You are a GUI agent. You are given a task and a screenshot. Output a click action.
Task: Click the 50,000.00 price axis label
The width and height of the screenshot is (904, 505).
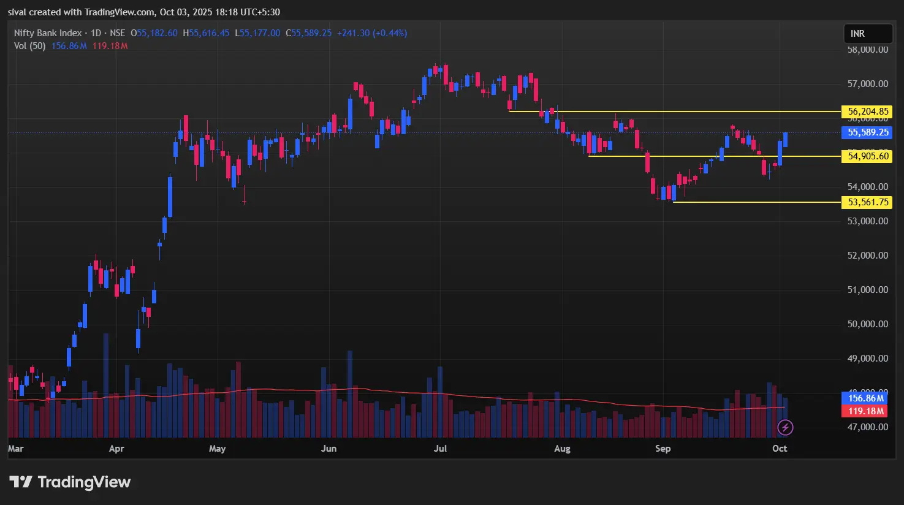tap(867, 324)
